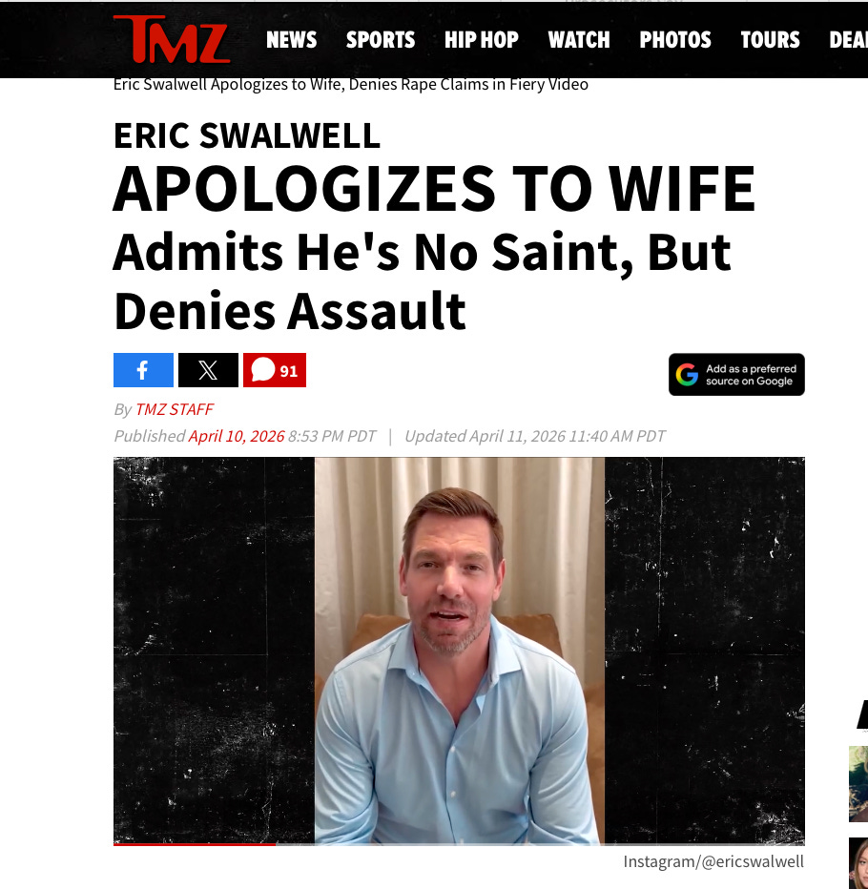Open the Sports section
The image size is (868, 889).
[x=381, y=40]
